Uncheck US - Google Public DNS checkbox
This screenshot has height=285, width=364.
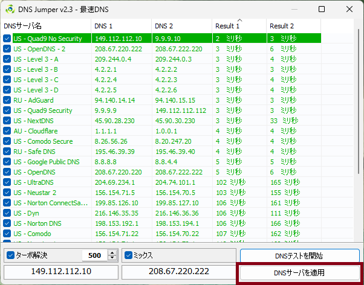[7, 162]
